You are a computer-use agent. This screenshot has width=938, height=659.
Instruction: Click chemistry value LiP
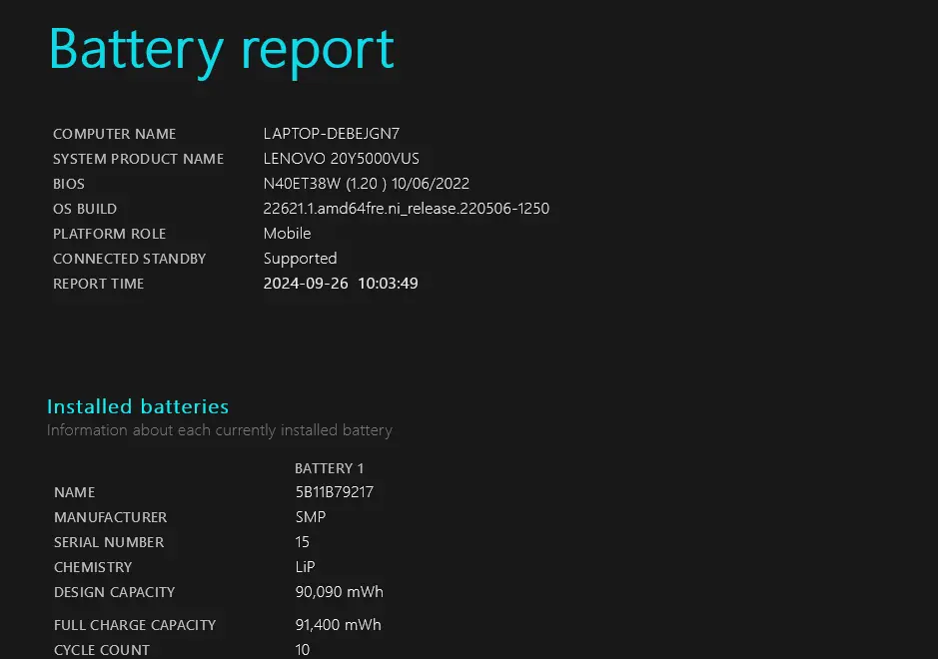305,567
